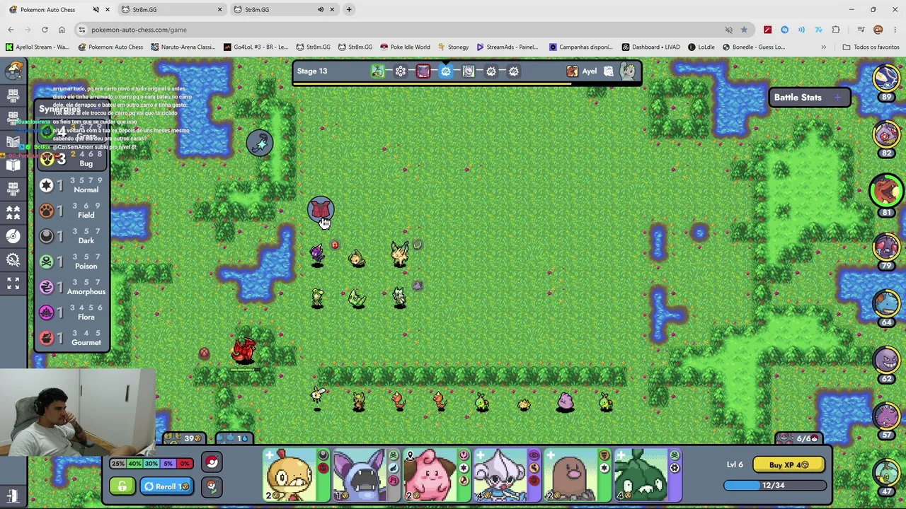Open the open-book wiki icon in sidebar

point(13,165)
